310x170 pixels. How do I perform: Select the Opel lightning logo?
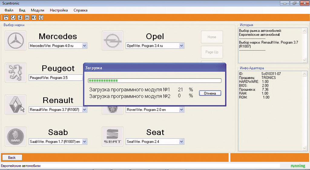[x=112, y=40]
